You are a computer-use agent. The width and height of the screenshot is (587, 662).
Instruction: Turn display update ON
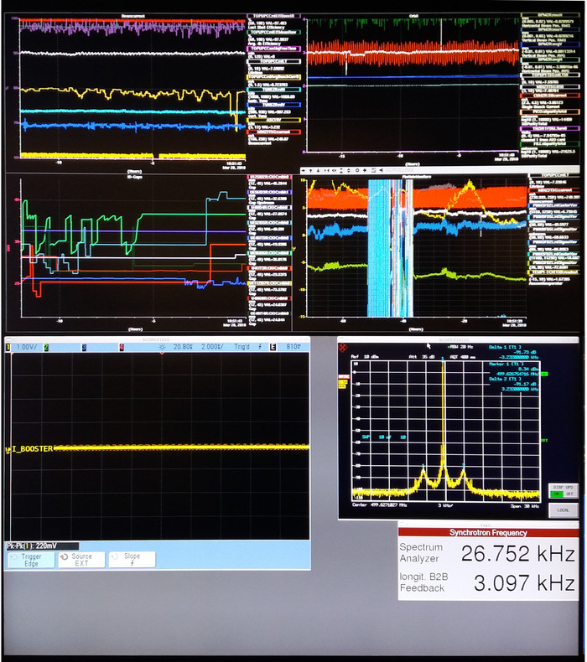tap(556, 494)
